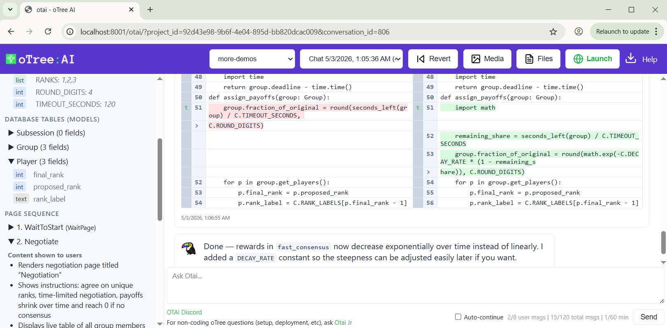View site information icon in address bar

click(70, 32)
